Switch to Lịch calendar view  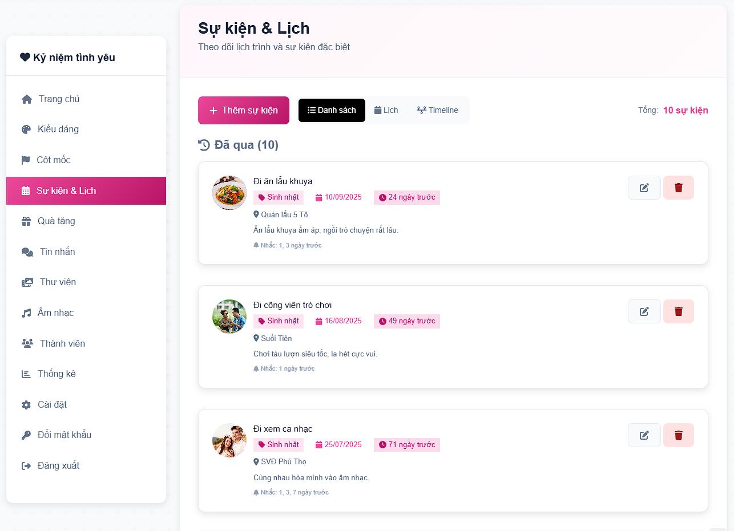[x=386, y=110]
